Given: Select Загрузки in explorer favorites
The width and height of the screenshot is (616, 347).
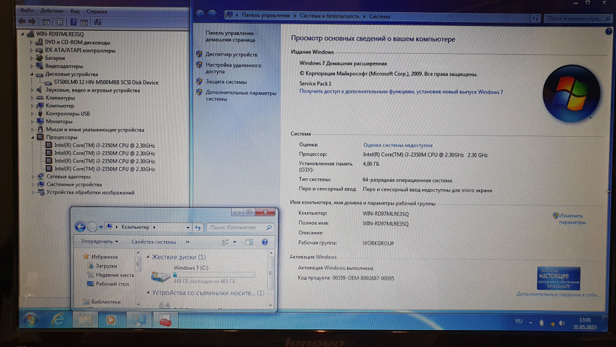Looking at the screenshot, I should [106, 266].
